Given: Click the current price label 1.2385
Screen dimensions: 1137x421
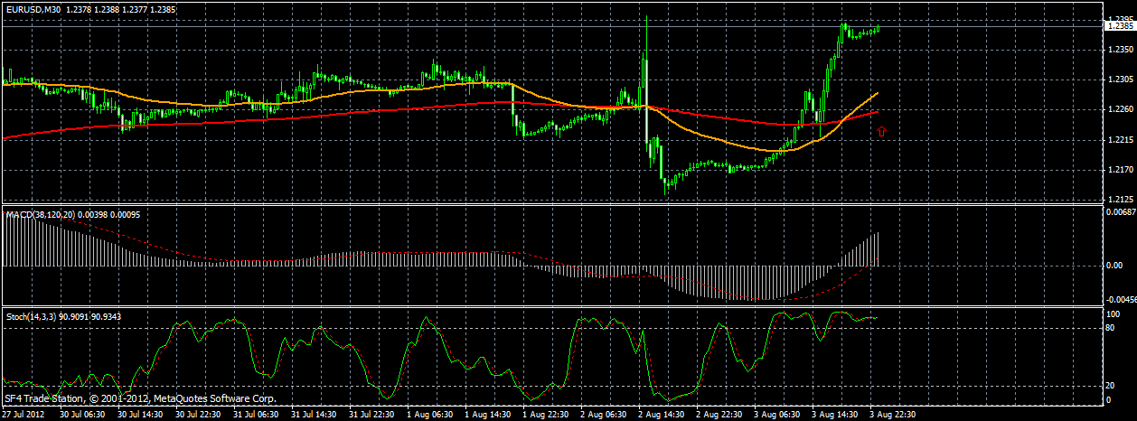Looking at the screenshot, I should [1120, 26].
